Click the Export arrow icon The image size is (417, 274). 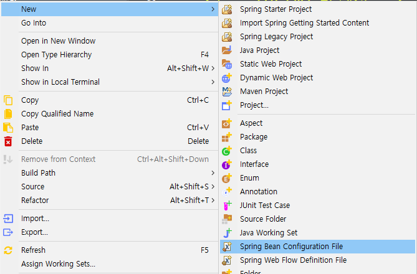(x=8, y=232)
